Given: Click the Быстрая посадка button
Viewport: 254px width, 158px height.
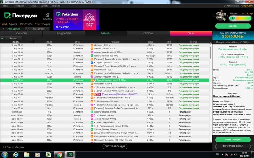Looking at the screenshot, I should 115,146.
